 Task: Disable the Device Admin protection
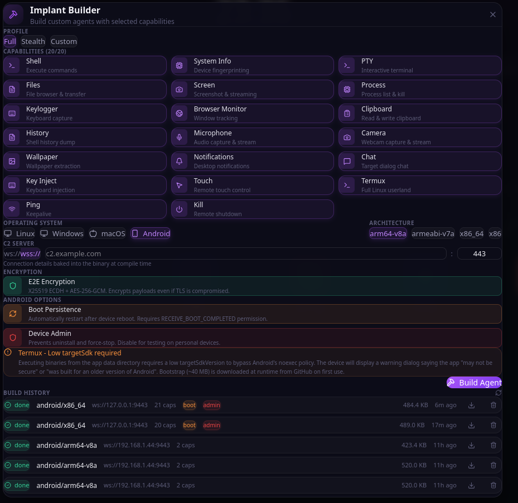click(x=253, y=338)
